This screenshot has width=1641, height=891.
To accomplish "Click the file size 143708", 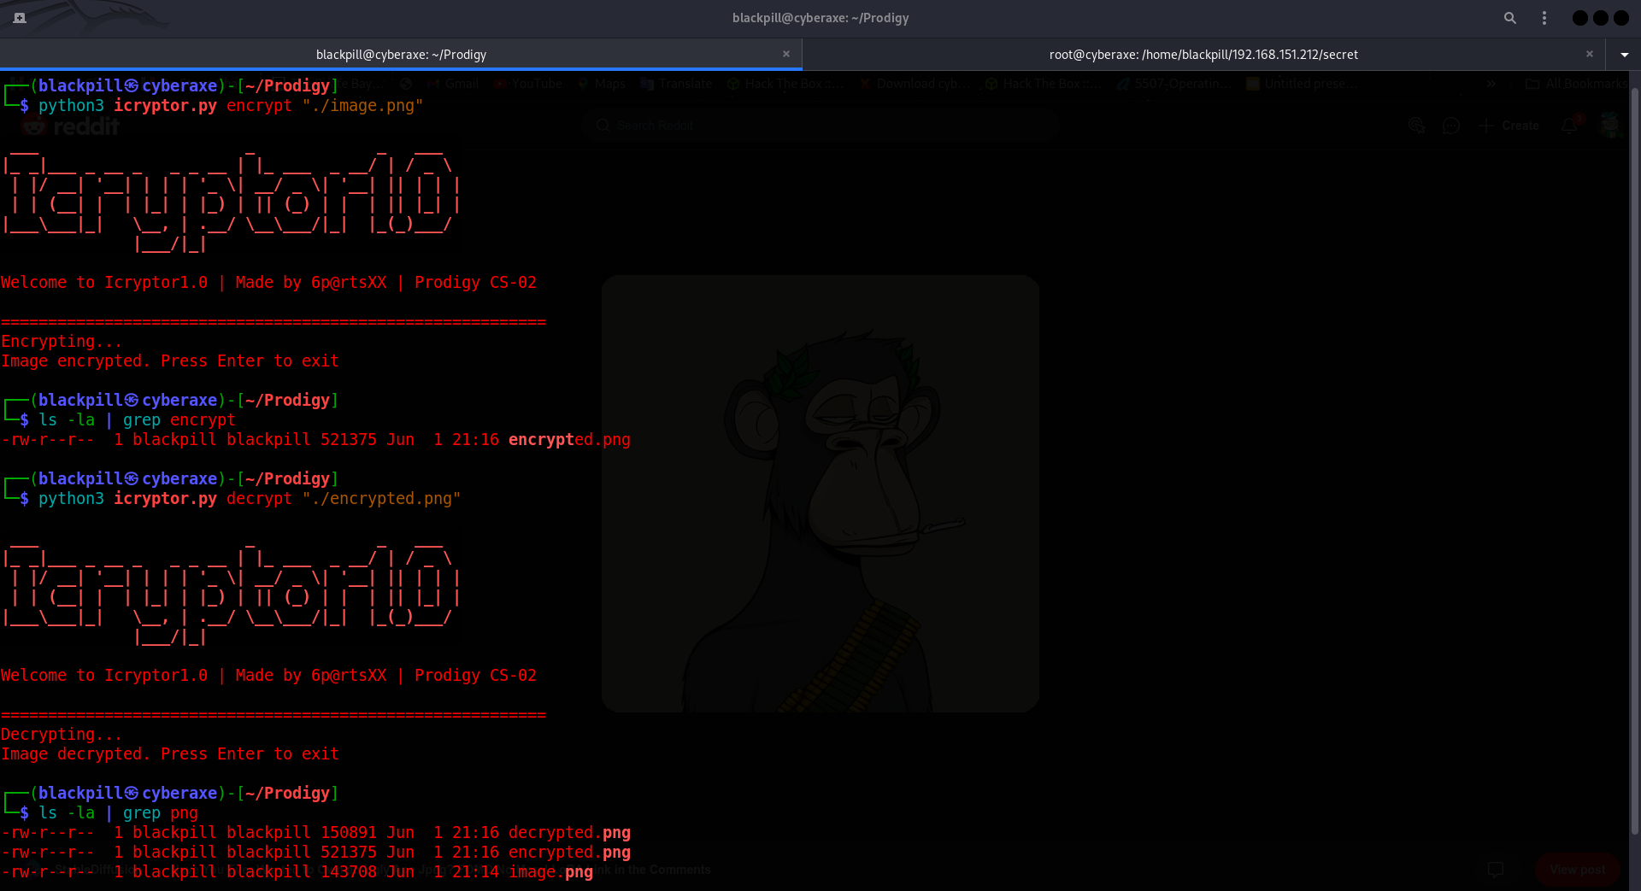I will [x=349, y=872].
